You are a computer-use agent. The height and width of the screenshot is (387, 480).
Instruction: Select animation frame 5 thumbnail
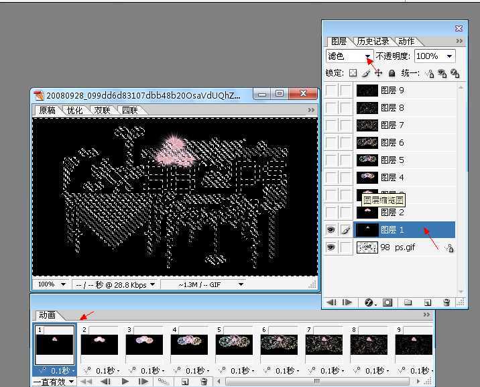[x=235, y=345]
